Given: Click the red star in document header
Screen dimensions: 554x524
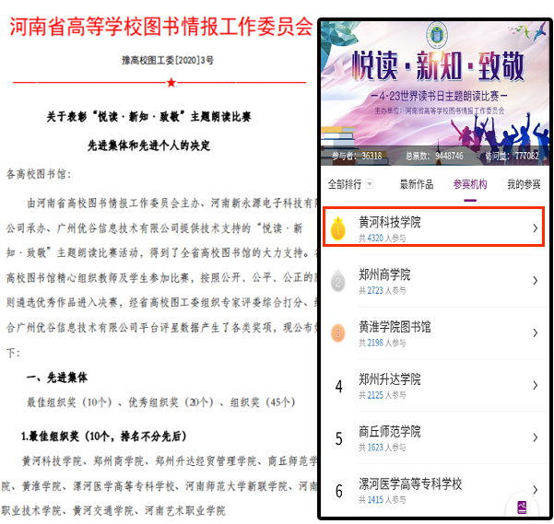Looking at the screenshot, I should [171, 83].
